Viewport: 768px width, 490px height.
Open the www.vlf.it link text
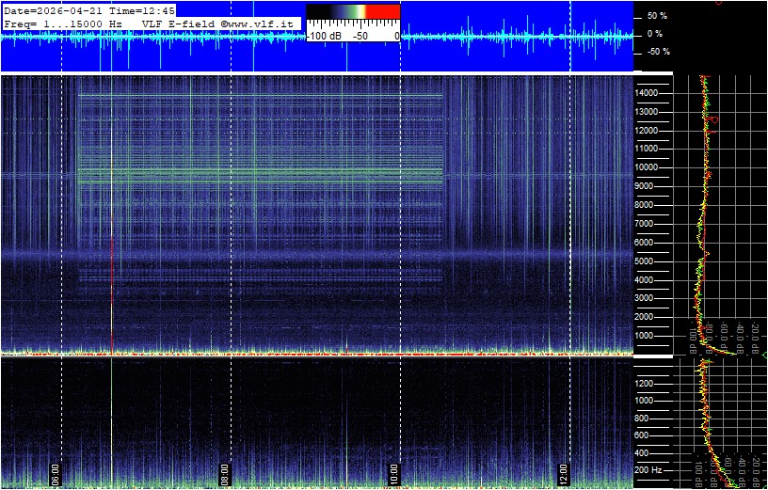pyautogui.click(x=259, y=24)
